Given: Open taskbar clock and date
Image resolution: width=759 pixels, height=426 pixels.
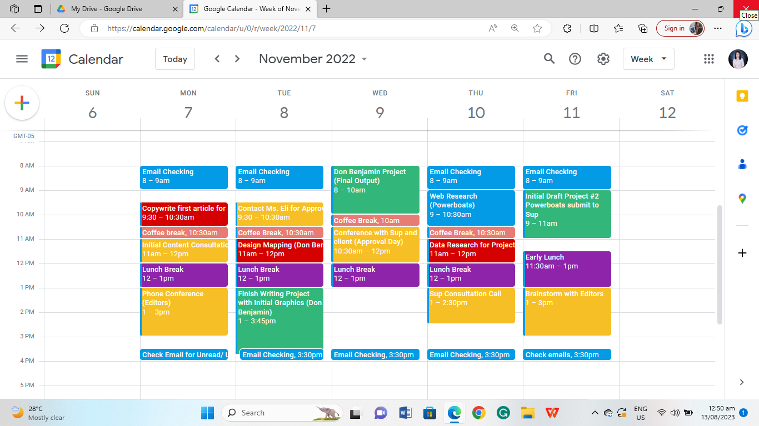Looking at the screenshot, I should [718, 413].
